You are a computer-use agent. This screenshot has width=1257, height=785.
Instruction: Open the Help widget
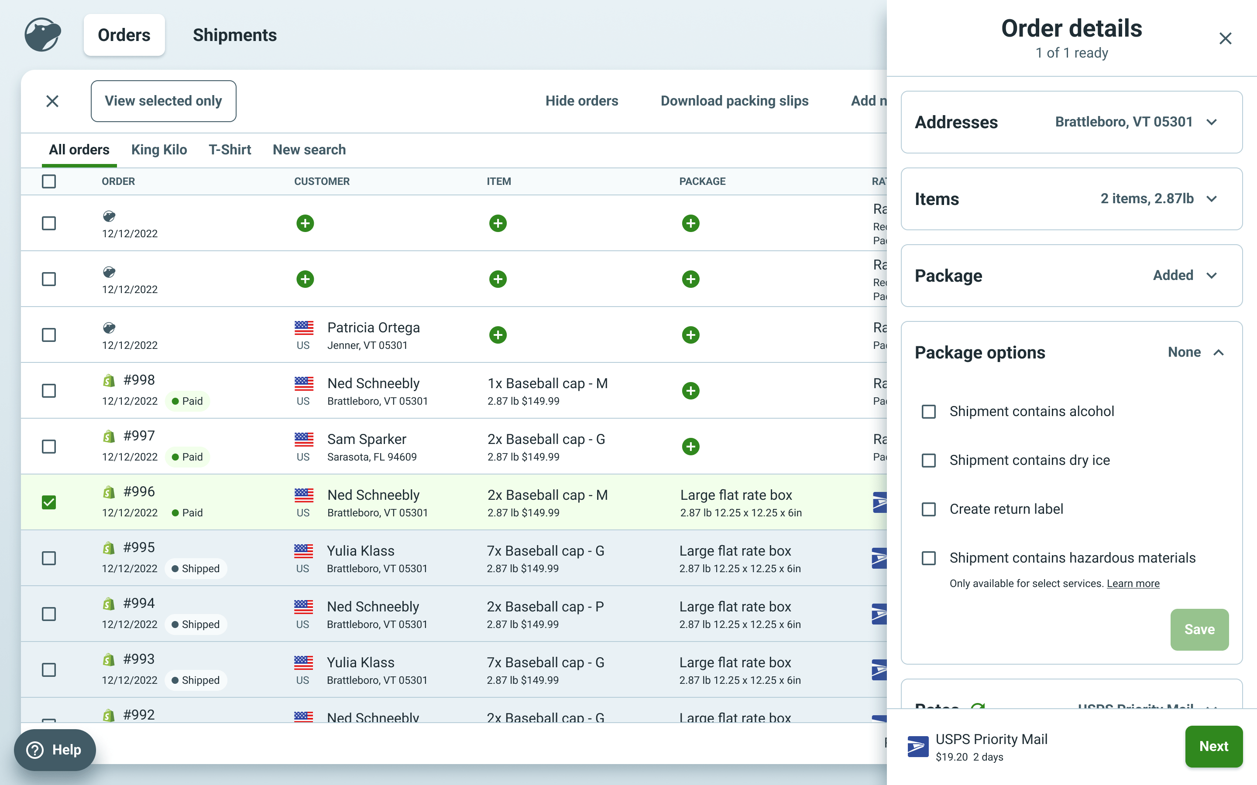55,750
